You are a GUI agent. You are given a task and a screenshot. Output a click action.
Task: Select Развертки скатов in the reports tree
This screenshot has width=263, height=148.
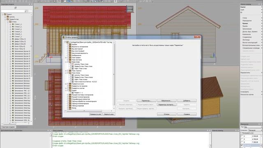tap(78, 88)
